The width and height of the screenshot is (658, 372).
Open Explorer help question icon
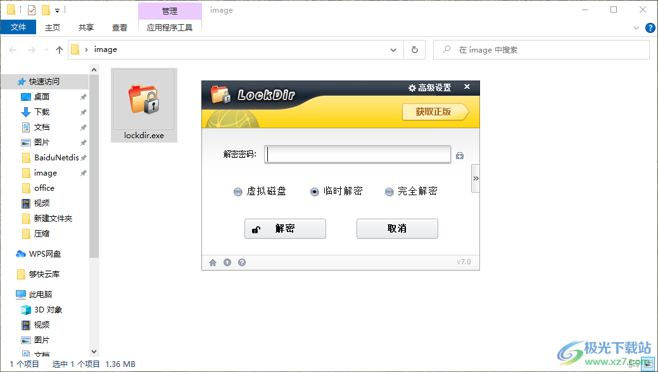pyautogui.click(x=650, y=28)
